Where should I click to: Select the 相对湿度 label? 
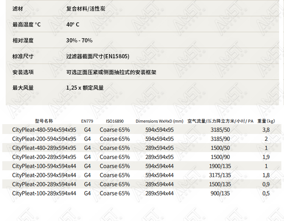tap(23, 40)
